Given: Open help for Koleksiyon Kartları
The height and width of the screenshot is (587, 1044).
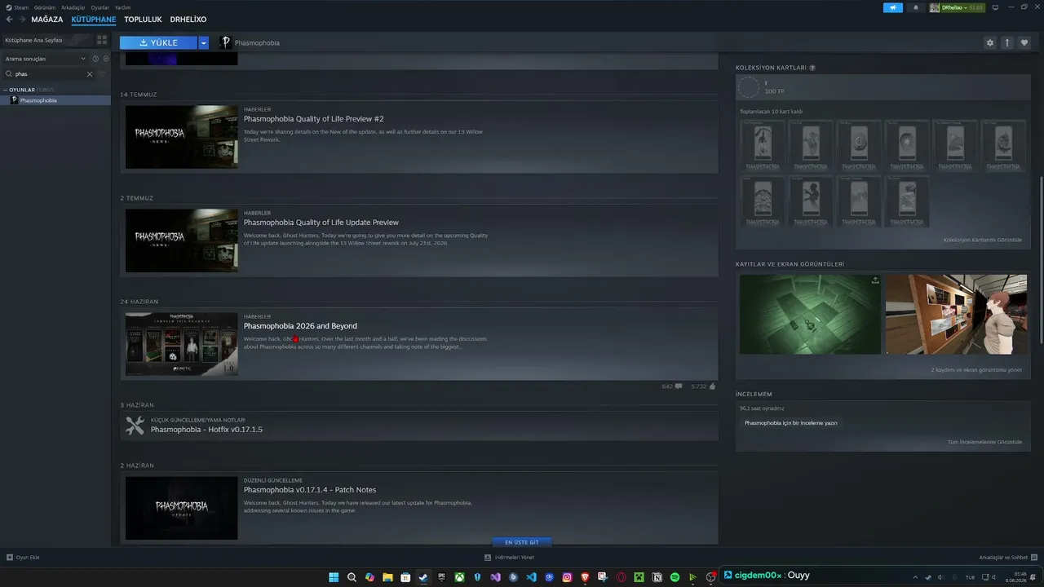Looking at the screenshot, I should pos(812,68).
